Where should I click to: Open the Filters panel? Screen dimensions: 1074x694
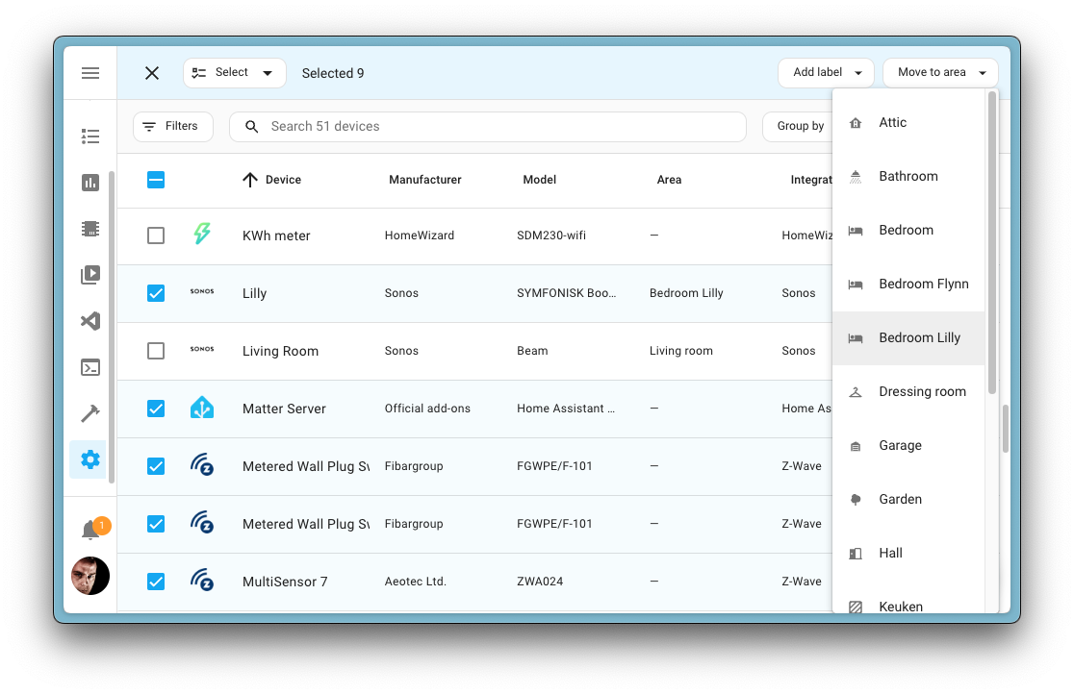point(173,126)
